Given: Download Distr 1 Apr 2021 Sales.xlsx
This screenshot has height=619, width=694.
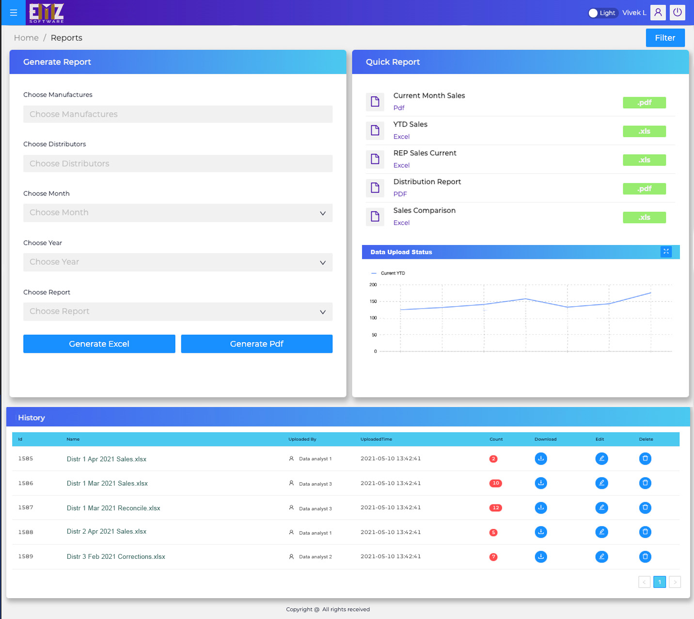Looking at the screenshot, I should click(x=541, y=458).
